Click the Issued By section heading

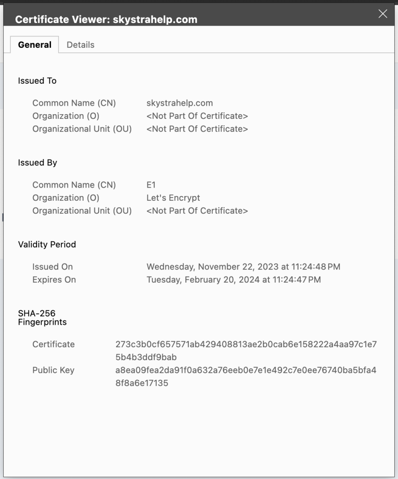[x=37, y=163]
